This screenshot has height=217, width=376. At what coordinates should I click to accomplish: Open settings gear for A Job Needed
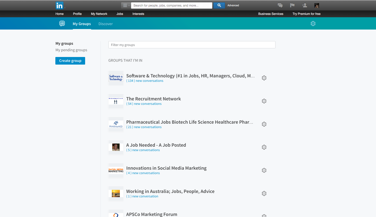coord(264,147)
